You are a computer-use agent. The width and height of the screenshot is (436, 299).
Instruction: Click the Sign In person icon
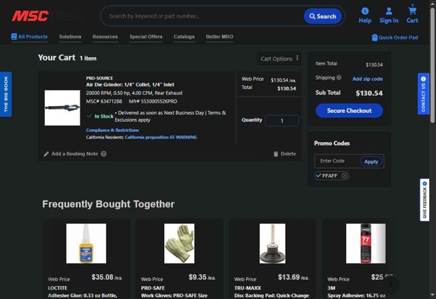389,11
